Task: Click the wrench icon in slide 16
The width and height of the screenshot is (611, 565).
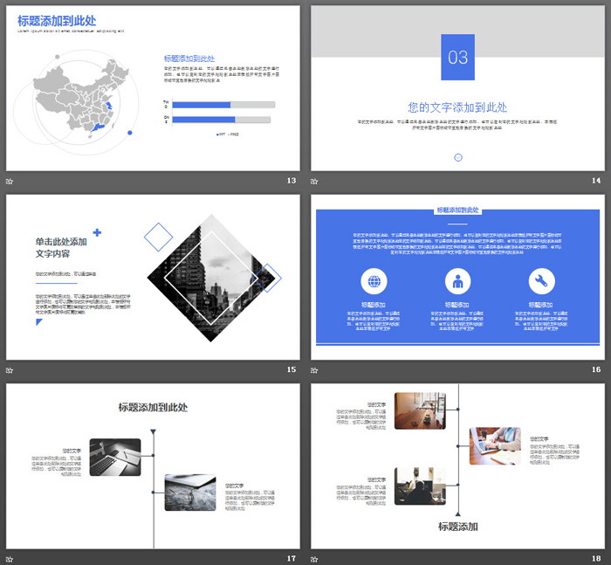Action: tap(541, 281)
